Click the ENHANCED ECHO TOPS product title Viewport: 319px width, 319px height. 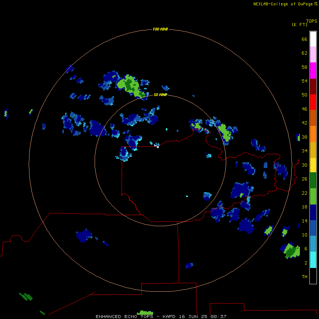click(124, 317)
